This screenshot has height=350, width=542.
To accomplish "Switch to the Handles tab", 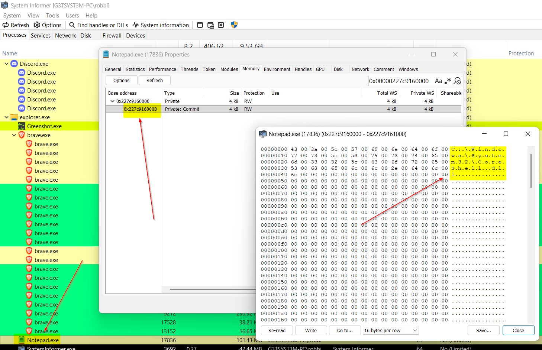I will (303, 69).
